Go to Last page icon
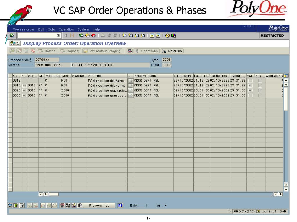Viewport: 297px width, 222px height. tap(143, 35)
